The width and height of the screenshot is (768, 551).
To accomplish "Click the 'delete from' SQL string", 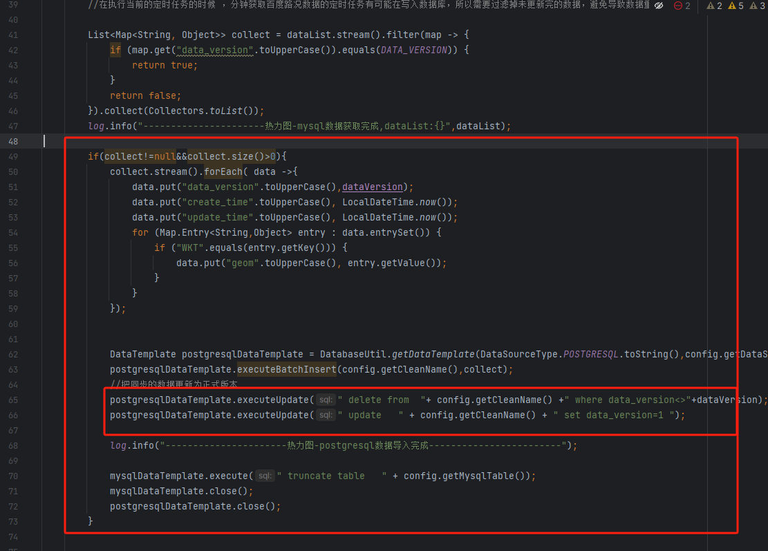I will pyautogui.click(x=381, y=400).
